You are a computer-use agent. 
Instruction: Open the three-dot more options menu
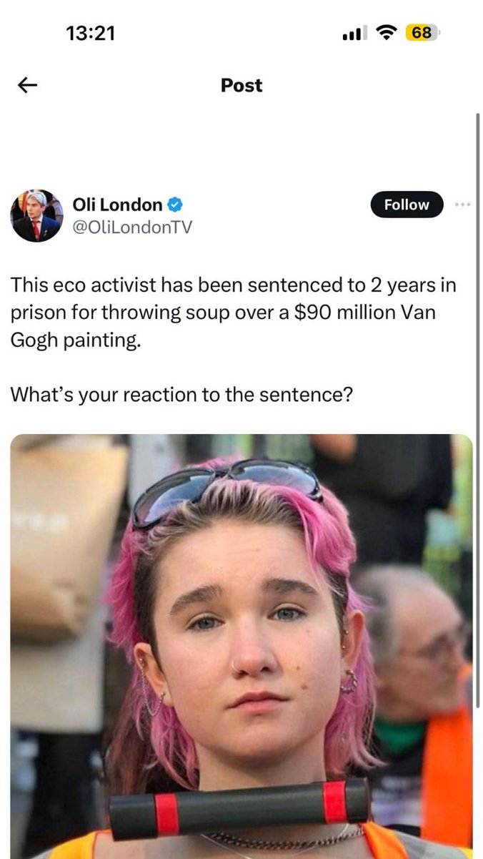[463, 205]
